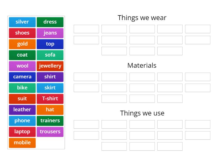The image size is (220, 165).
Task: Click the last empty box under 'Things we use'
Action: pos(170,146)
